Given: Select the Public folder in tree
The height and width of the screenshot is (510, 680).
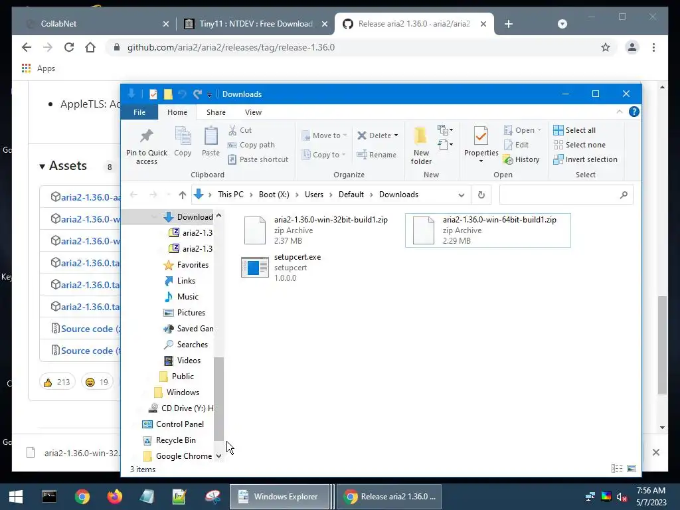Looking at the screenshot, I should pos(177,377).
